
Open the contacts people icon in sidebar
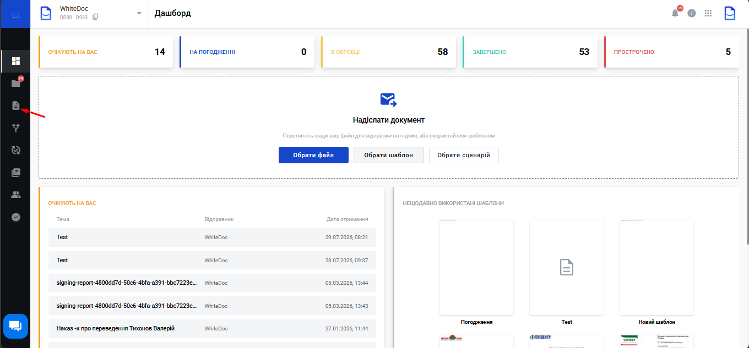click(16, 195)
